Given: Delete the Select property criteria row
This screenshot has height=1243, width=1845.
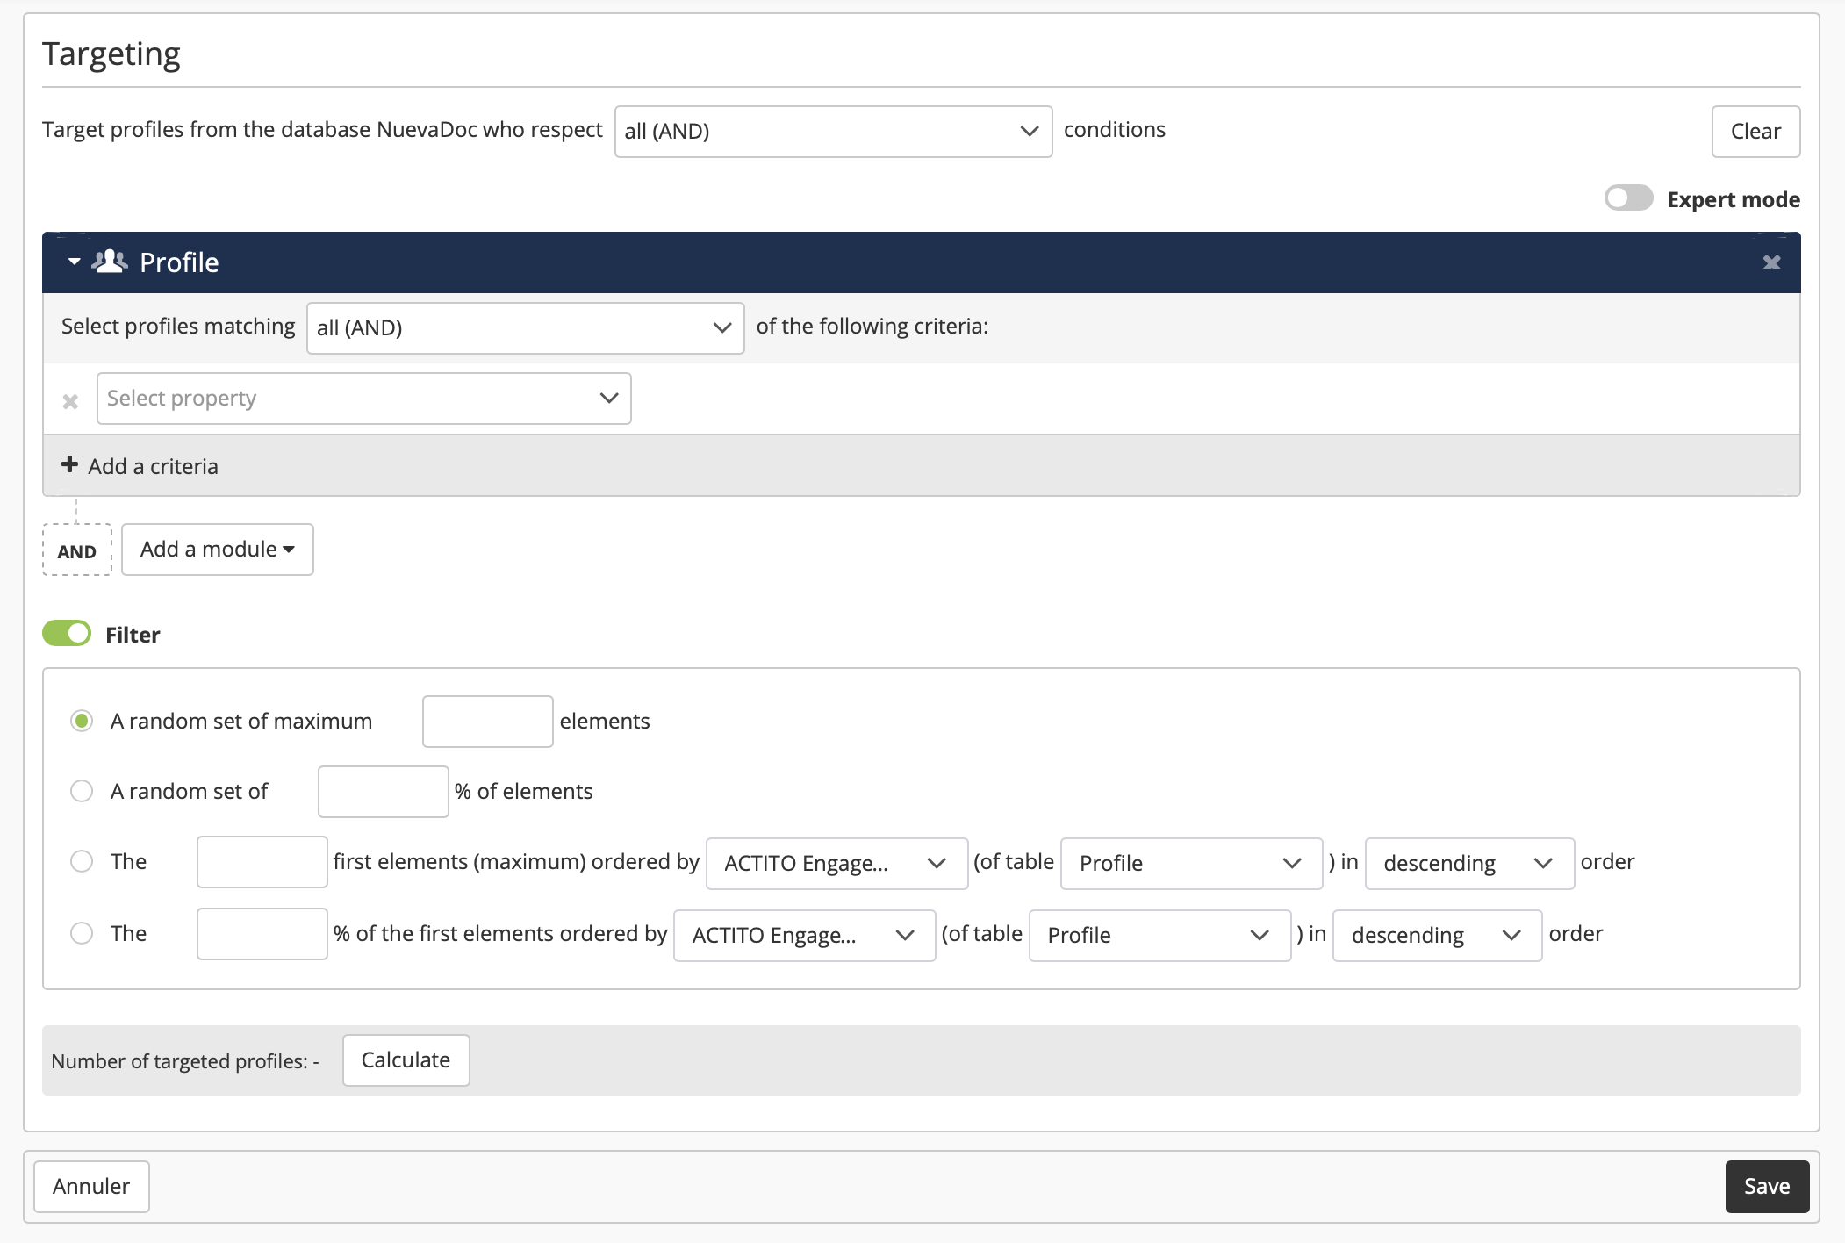Looking at the screenshot, I should point(70,401).
